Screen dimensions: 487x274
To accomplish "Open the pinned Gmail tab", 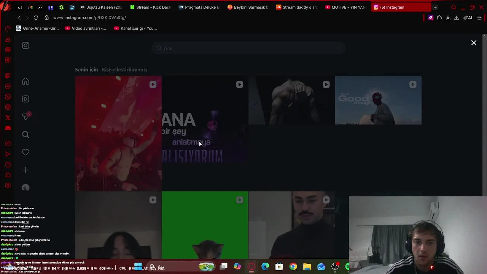I will tap(30, 7).
